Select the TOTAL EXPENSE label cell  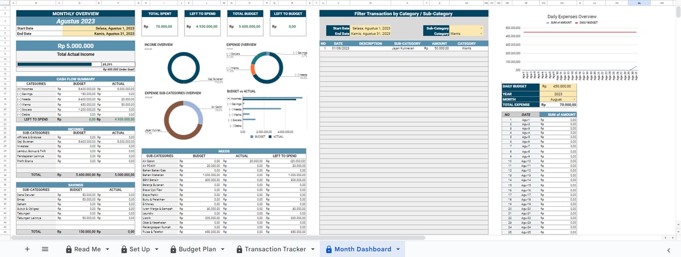click(520, 104)
